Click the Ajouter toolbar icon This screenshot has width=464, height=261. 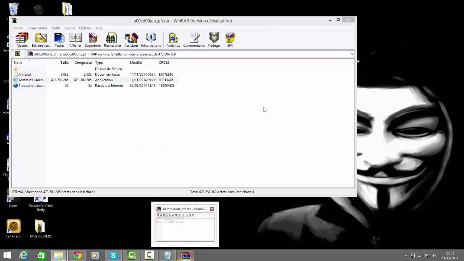22,40
